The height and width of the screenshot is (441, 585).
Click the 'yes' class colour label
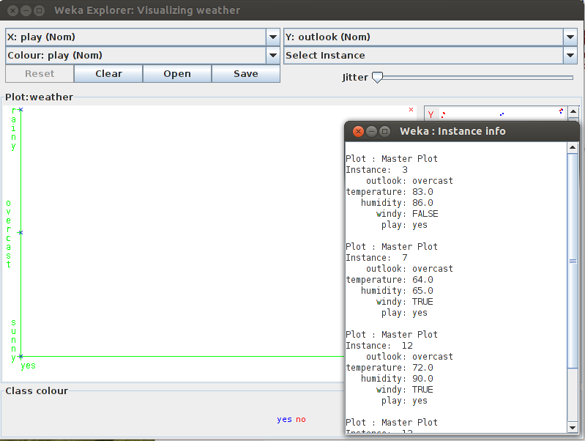[284, 419]
